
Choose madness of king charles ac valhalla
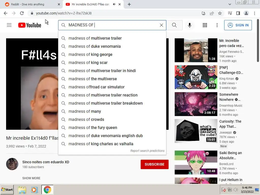[112, 144]
